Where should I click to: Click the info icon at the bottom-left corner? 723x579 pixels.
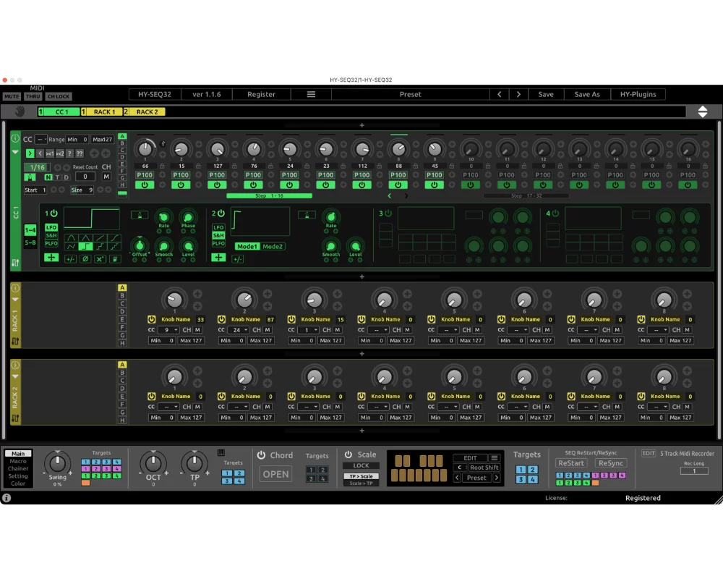(7, 498)
